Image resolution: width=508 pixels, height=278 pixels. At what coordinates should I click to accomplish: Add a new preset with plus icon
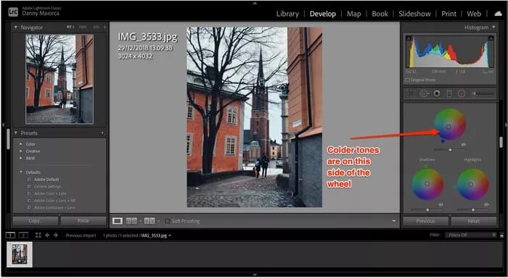click(x=102, y=133)
